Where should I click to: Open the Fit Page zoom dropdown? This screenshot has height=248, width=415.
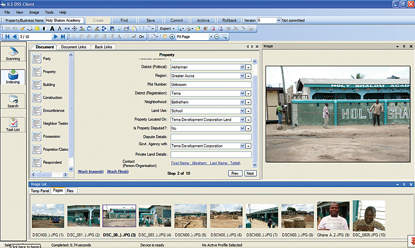(211, 36)
